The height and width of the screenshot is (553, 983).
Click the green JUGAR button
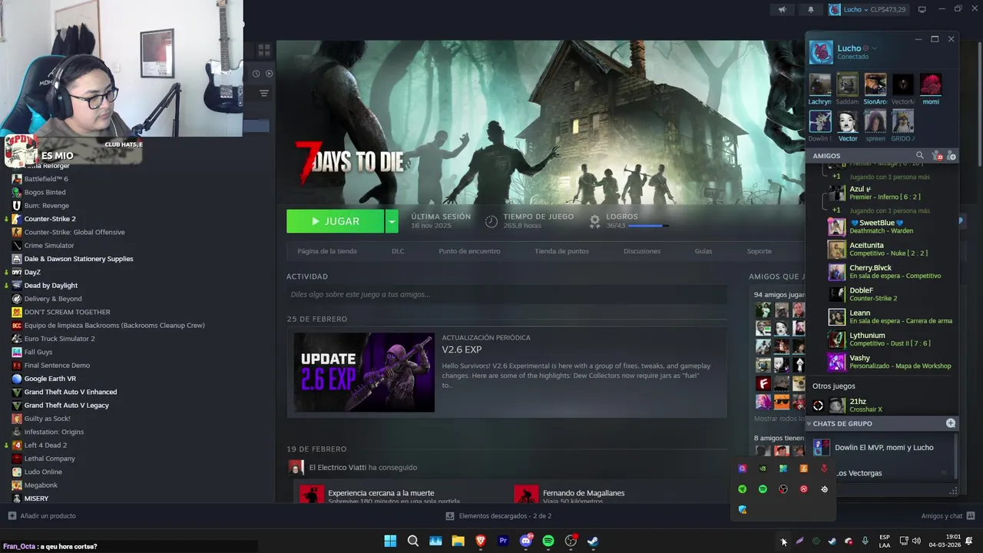pyautogui.click(x=335, y=221)
